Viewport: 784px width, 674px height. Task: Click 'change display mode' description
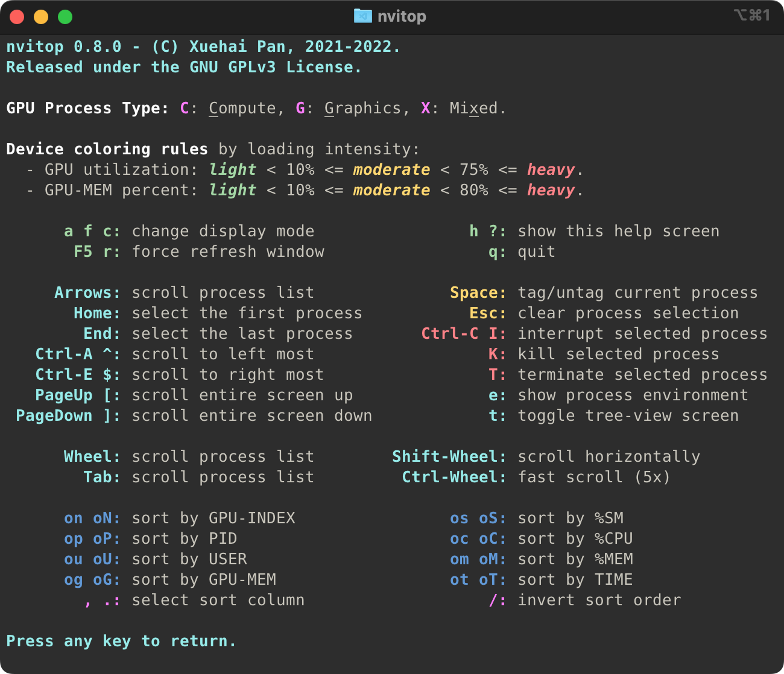[x=223, y=231]
